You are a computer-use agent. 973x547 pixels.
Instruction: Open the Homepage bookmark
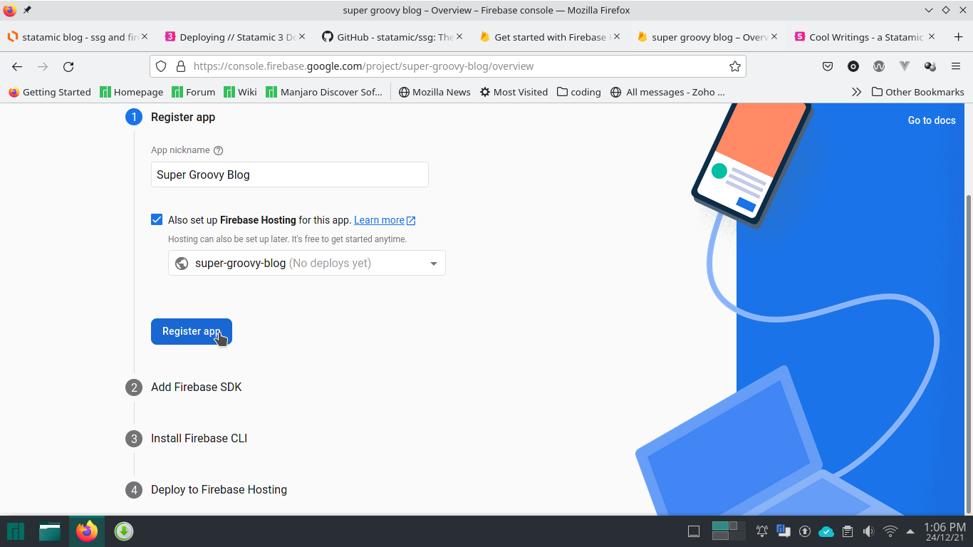click(132, 92)
